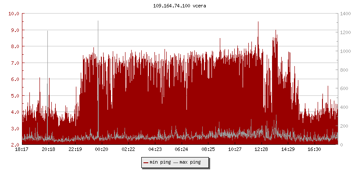351x175 pixels.
Task: Click the dark red min ping legend swatch
Action: click(x=146, y=162)
